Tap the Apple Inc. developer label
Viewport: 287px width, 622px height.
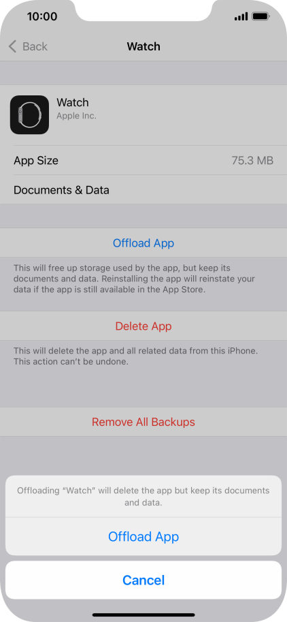click(76, 116)
